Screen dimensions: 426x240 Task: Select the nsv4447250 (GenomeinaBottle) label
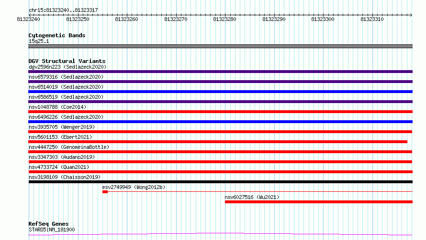coord(68,147)
